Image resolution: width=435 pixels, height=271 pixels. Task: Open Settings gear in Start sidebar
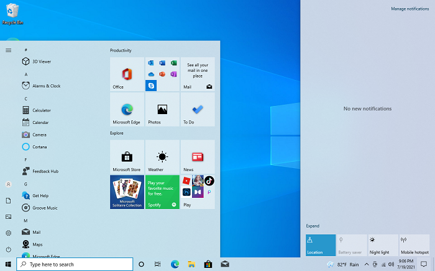9,233
